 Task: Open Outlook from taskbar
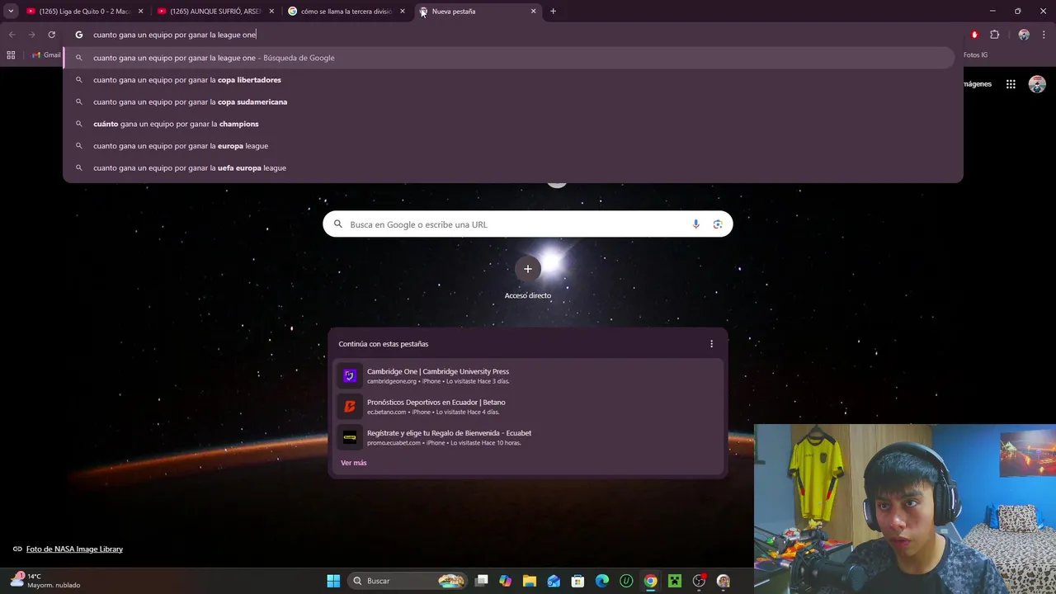pyautogui.click(x=554, y=581)
